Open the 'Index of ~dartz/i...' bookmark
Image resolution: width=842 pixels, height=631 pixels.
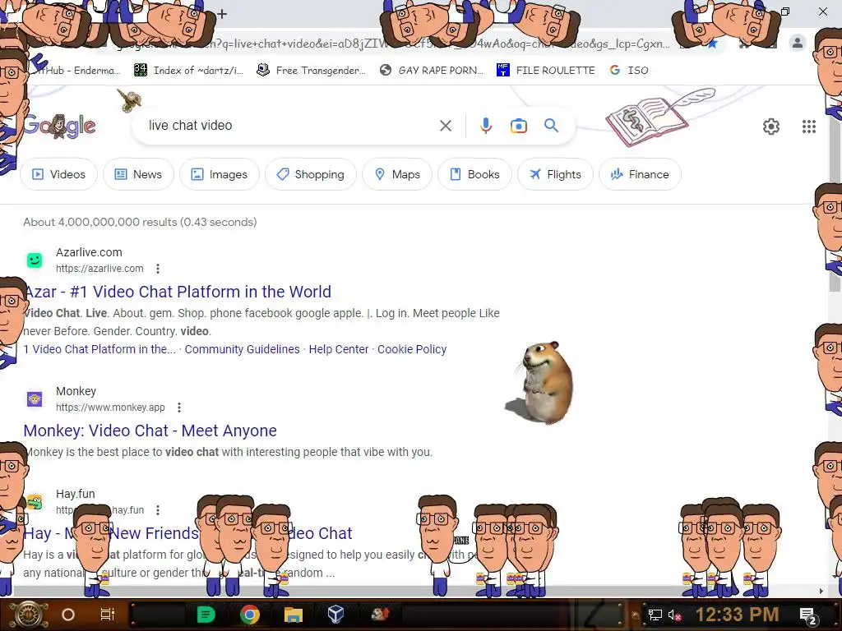(x=188, y=71)
